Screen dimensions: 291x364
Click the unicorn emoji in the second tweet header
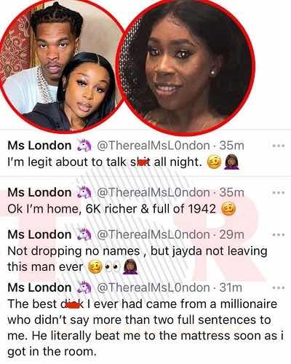click(x=84, y=192)
